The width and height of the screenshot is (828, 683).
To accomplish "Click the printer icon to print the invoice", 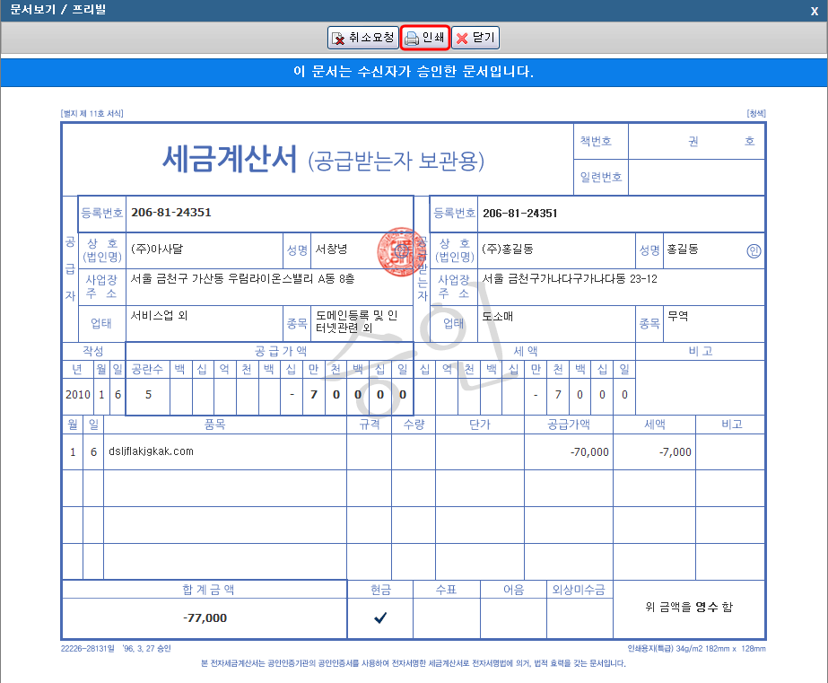I will pos(412,39).
